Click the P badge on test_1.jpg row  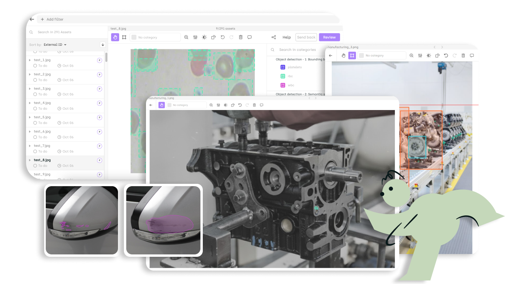tap(99, 60)
